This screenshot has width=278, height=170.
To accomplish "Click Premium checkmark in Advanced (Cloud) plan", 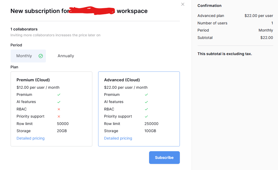I will tap(146, 95).
